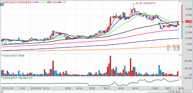Maximize the 기관순매수누적 pane
The height and width of the screenshot is (93, 193).
(x=181, y=77)
